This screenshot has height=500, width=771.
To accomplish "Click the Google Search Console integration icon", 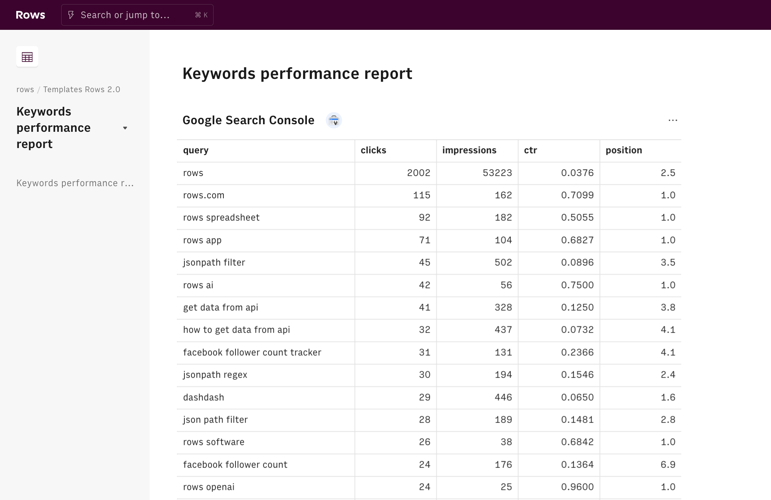I will 334,120.
